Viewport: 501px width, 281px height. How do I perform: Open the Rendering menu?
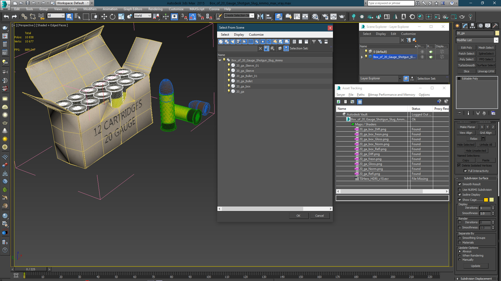pos(155,9)
